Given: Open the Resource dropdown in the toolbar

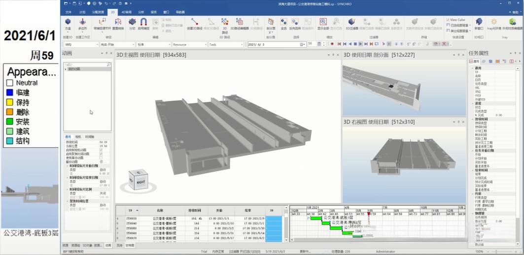Looking at the screenshot, I should pyautogui.click(x=189, y=44).
